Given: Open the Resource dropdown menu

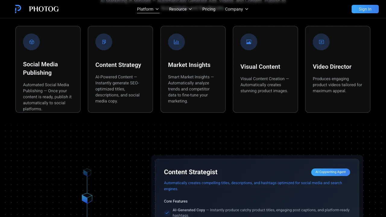Looking at the screenshot, I should coord(180,9).
